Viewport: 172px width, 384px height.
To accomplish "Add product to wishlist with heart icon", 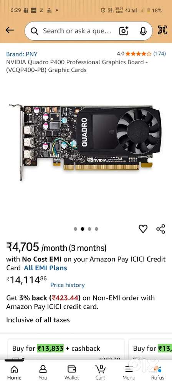I will pos(143,229).
